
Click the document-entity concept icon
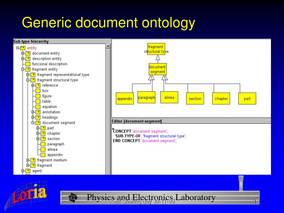pos(28,53)
